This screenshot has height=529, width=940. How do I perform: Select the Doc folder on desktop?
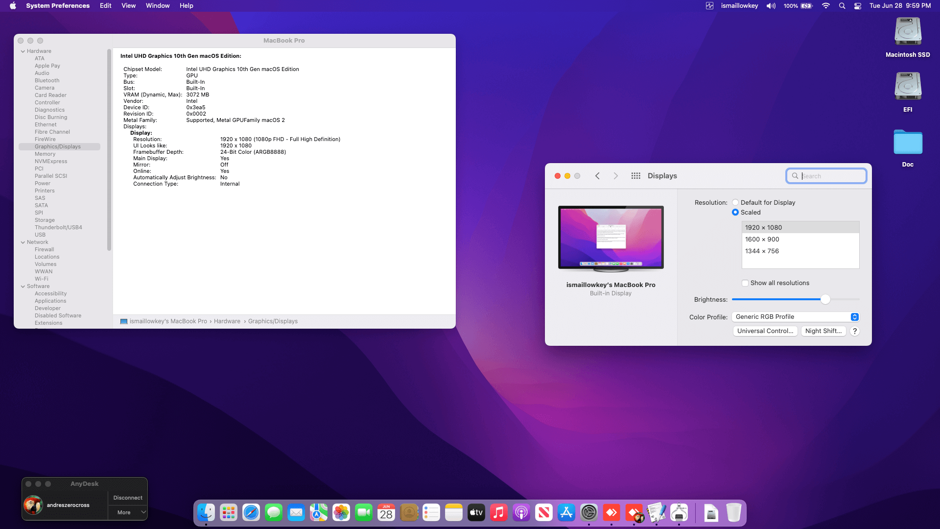tap(908, 147)
